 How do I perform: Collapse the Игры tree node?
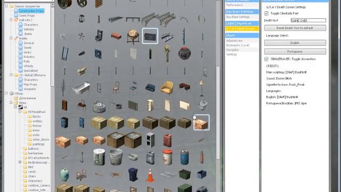point(11,102)
